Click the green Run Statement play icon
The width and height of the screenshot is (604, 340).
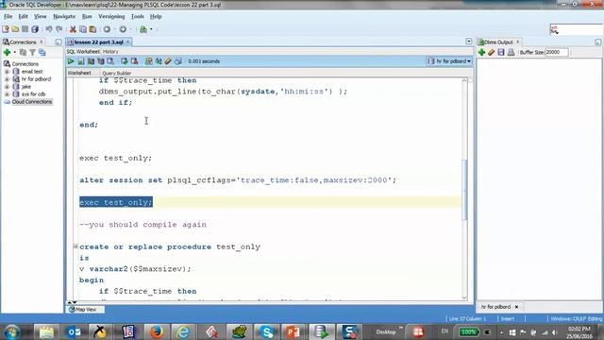click(71, 61)
